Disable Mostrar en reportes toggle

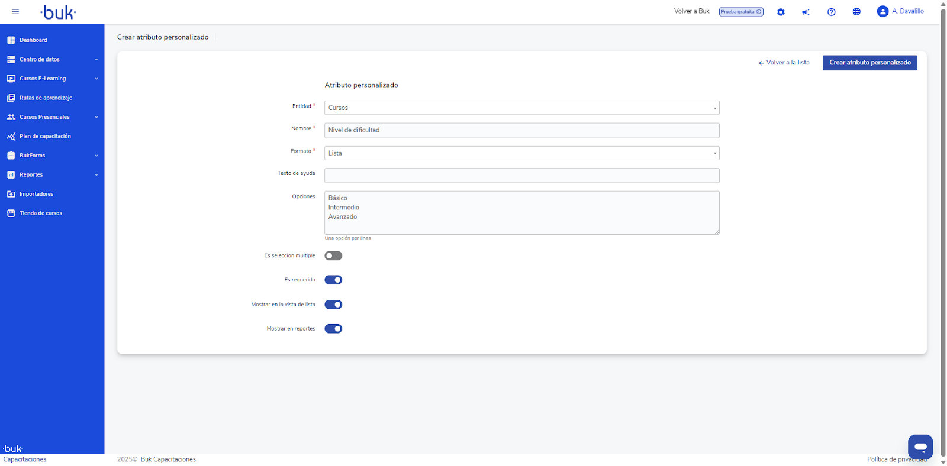pyautogui.click(x=333, y=329)
